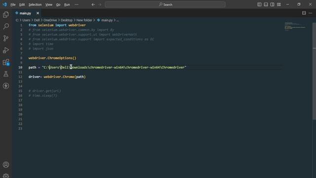This screenshot has width=316, height=178.
Task: Open the View menu
Action: tap(49, 4)
